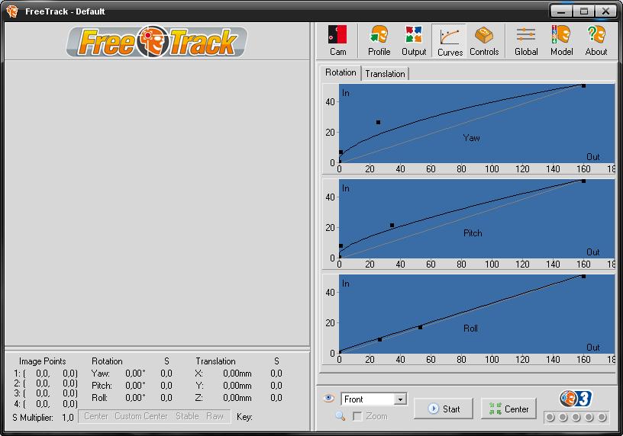Click the Image Points heading
This screenshot has height=436, width=623.
point(43,361)
